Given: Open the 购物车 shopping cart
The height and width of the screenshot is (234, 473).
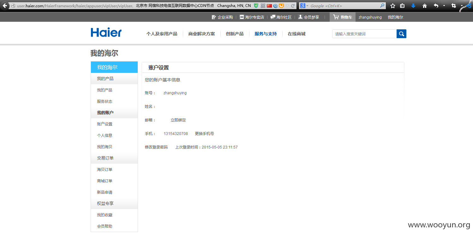Looking at the screenshot, I should coord(343,17).
